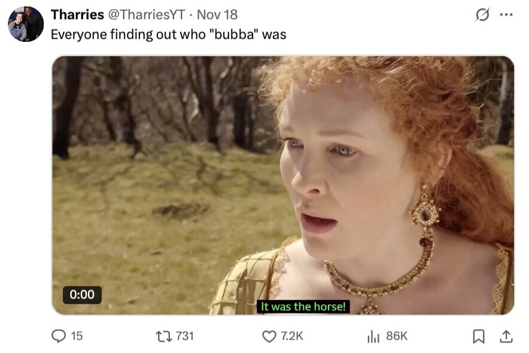This screenshot has width=529, height=353.
Task: Bookmark this post
Action: click(479, 337)
